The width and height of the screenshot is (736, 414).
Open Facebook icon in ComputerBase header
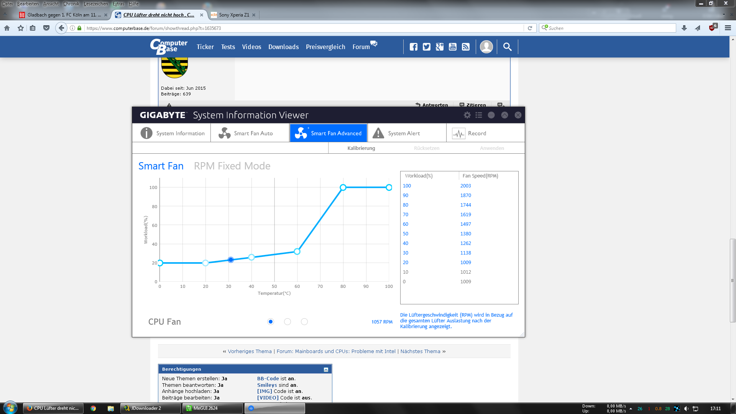[x=413, y=47]
